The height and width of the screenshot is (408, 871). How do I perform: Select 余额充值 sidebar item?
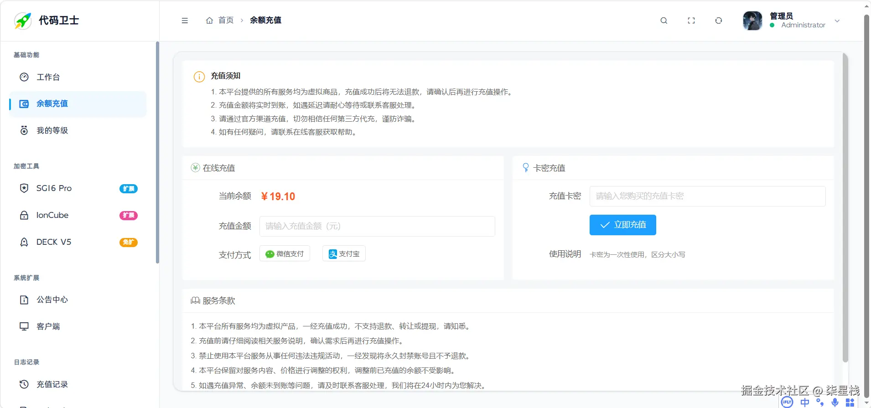[x=78, y=104]
